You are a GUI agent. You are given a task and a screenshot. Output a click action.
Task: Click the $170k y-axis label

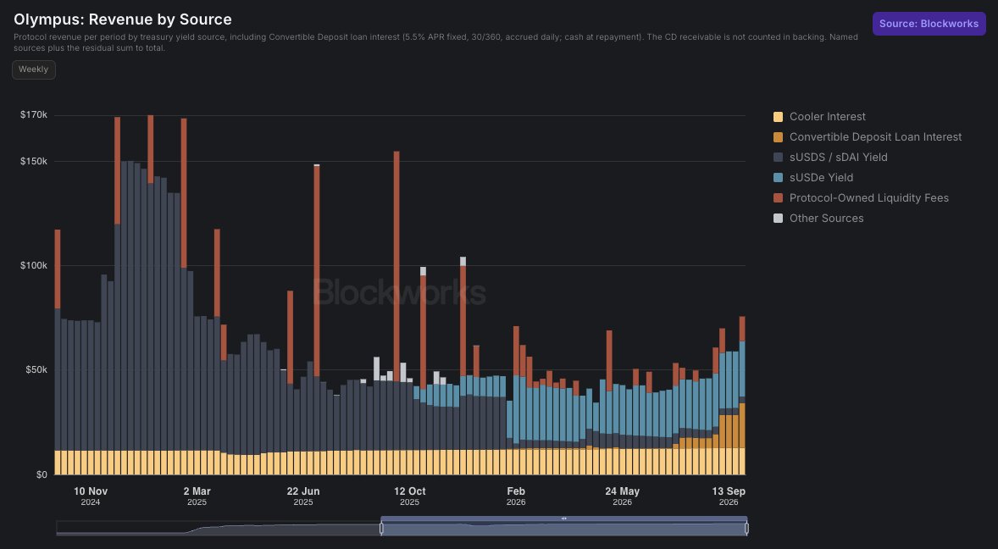[34, 115]
